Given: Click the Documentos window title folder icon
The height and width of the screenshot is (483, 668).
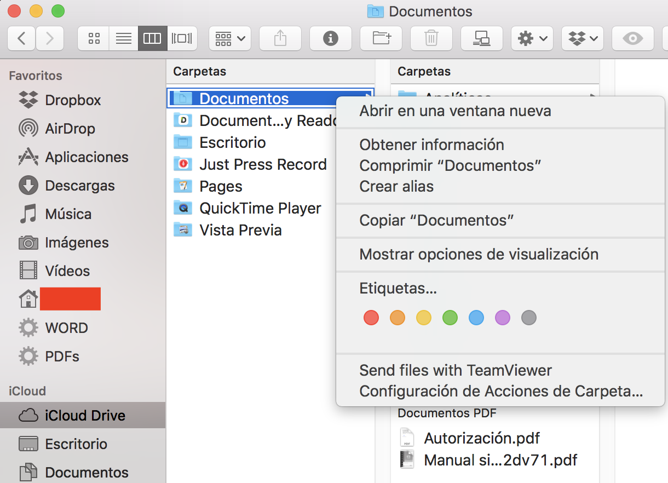Looking at the screenshot, I should click(x=375, y=11).
